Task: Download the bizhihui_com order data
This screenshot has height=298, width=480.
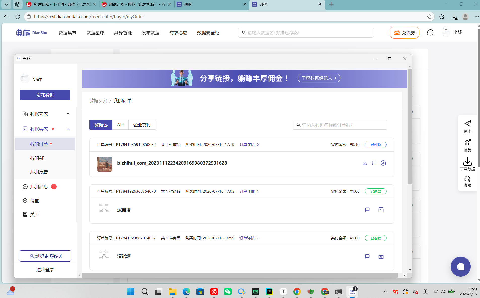Action: click(365, 163)
